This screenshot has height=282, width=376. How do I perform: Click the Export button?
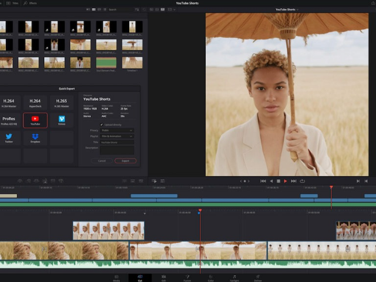125,161
